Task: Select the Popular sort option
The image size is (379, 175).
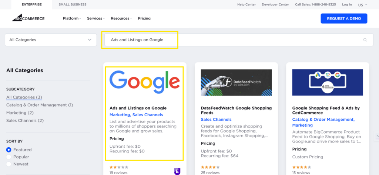Action: pos(9,157)
